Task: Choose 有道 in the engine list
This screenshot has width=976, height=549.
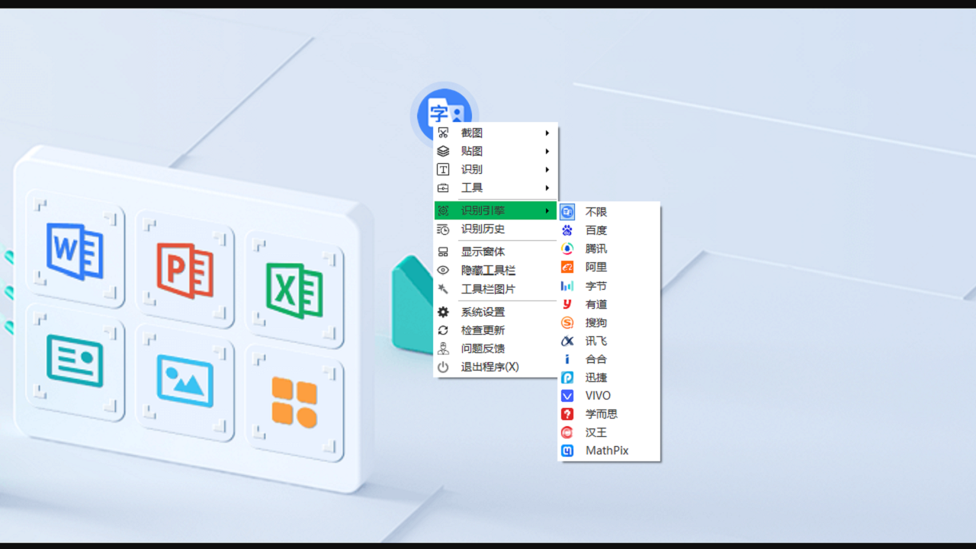Action: pos(596,303)
